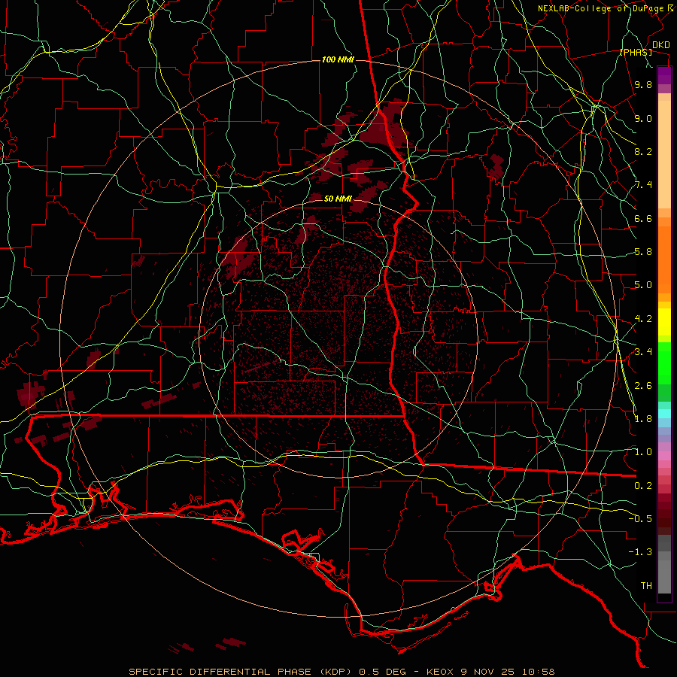Click the 1.8 value on the scale
677x677 pixels.
coord(643,419)
